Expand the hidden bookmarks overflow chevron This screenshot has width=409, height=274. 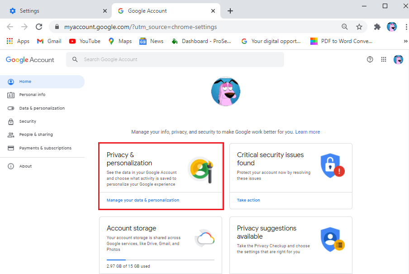tap(405, 41)
